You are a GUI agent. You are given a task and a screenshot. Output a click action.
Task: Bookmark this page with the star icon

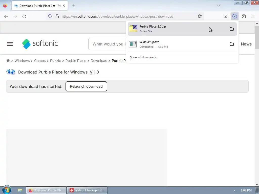coord(200,16)
